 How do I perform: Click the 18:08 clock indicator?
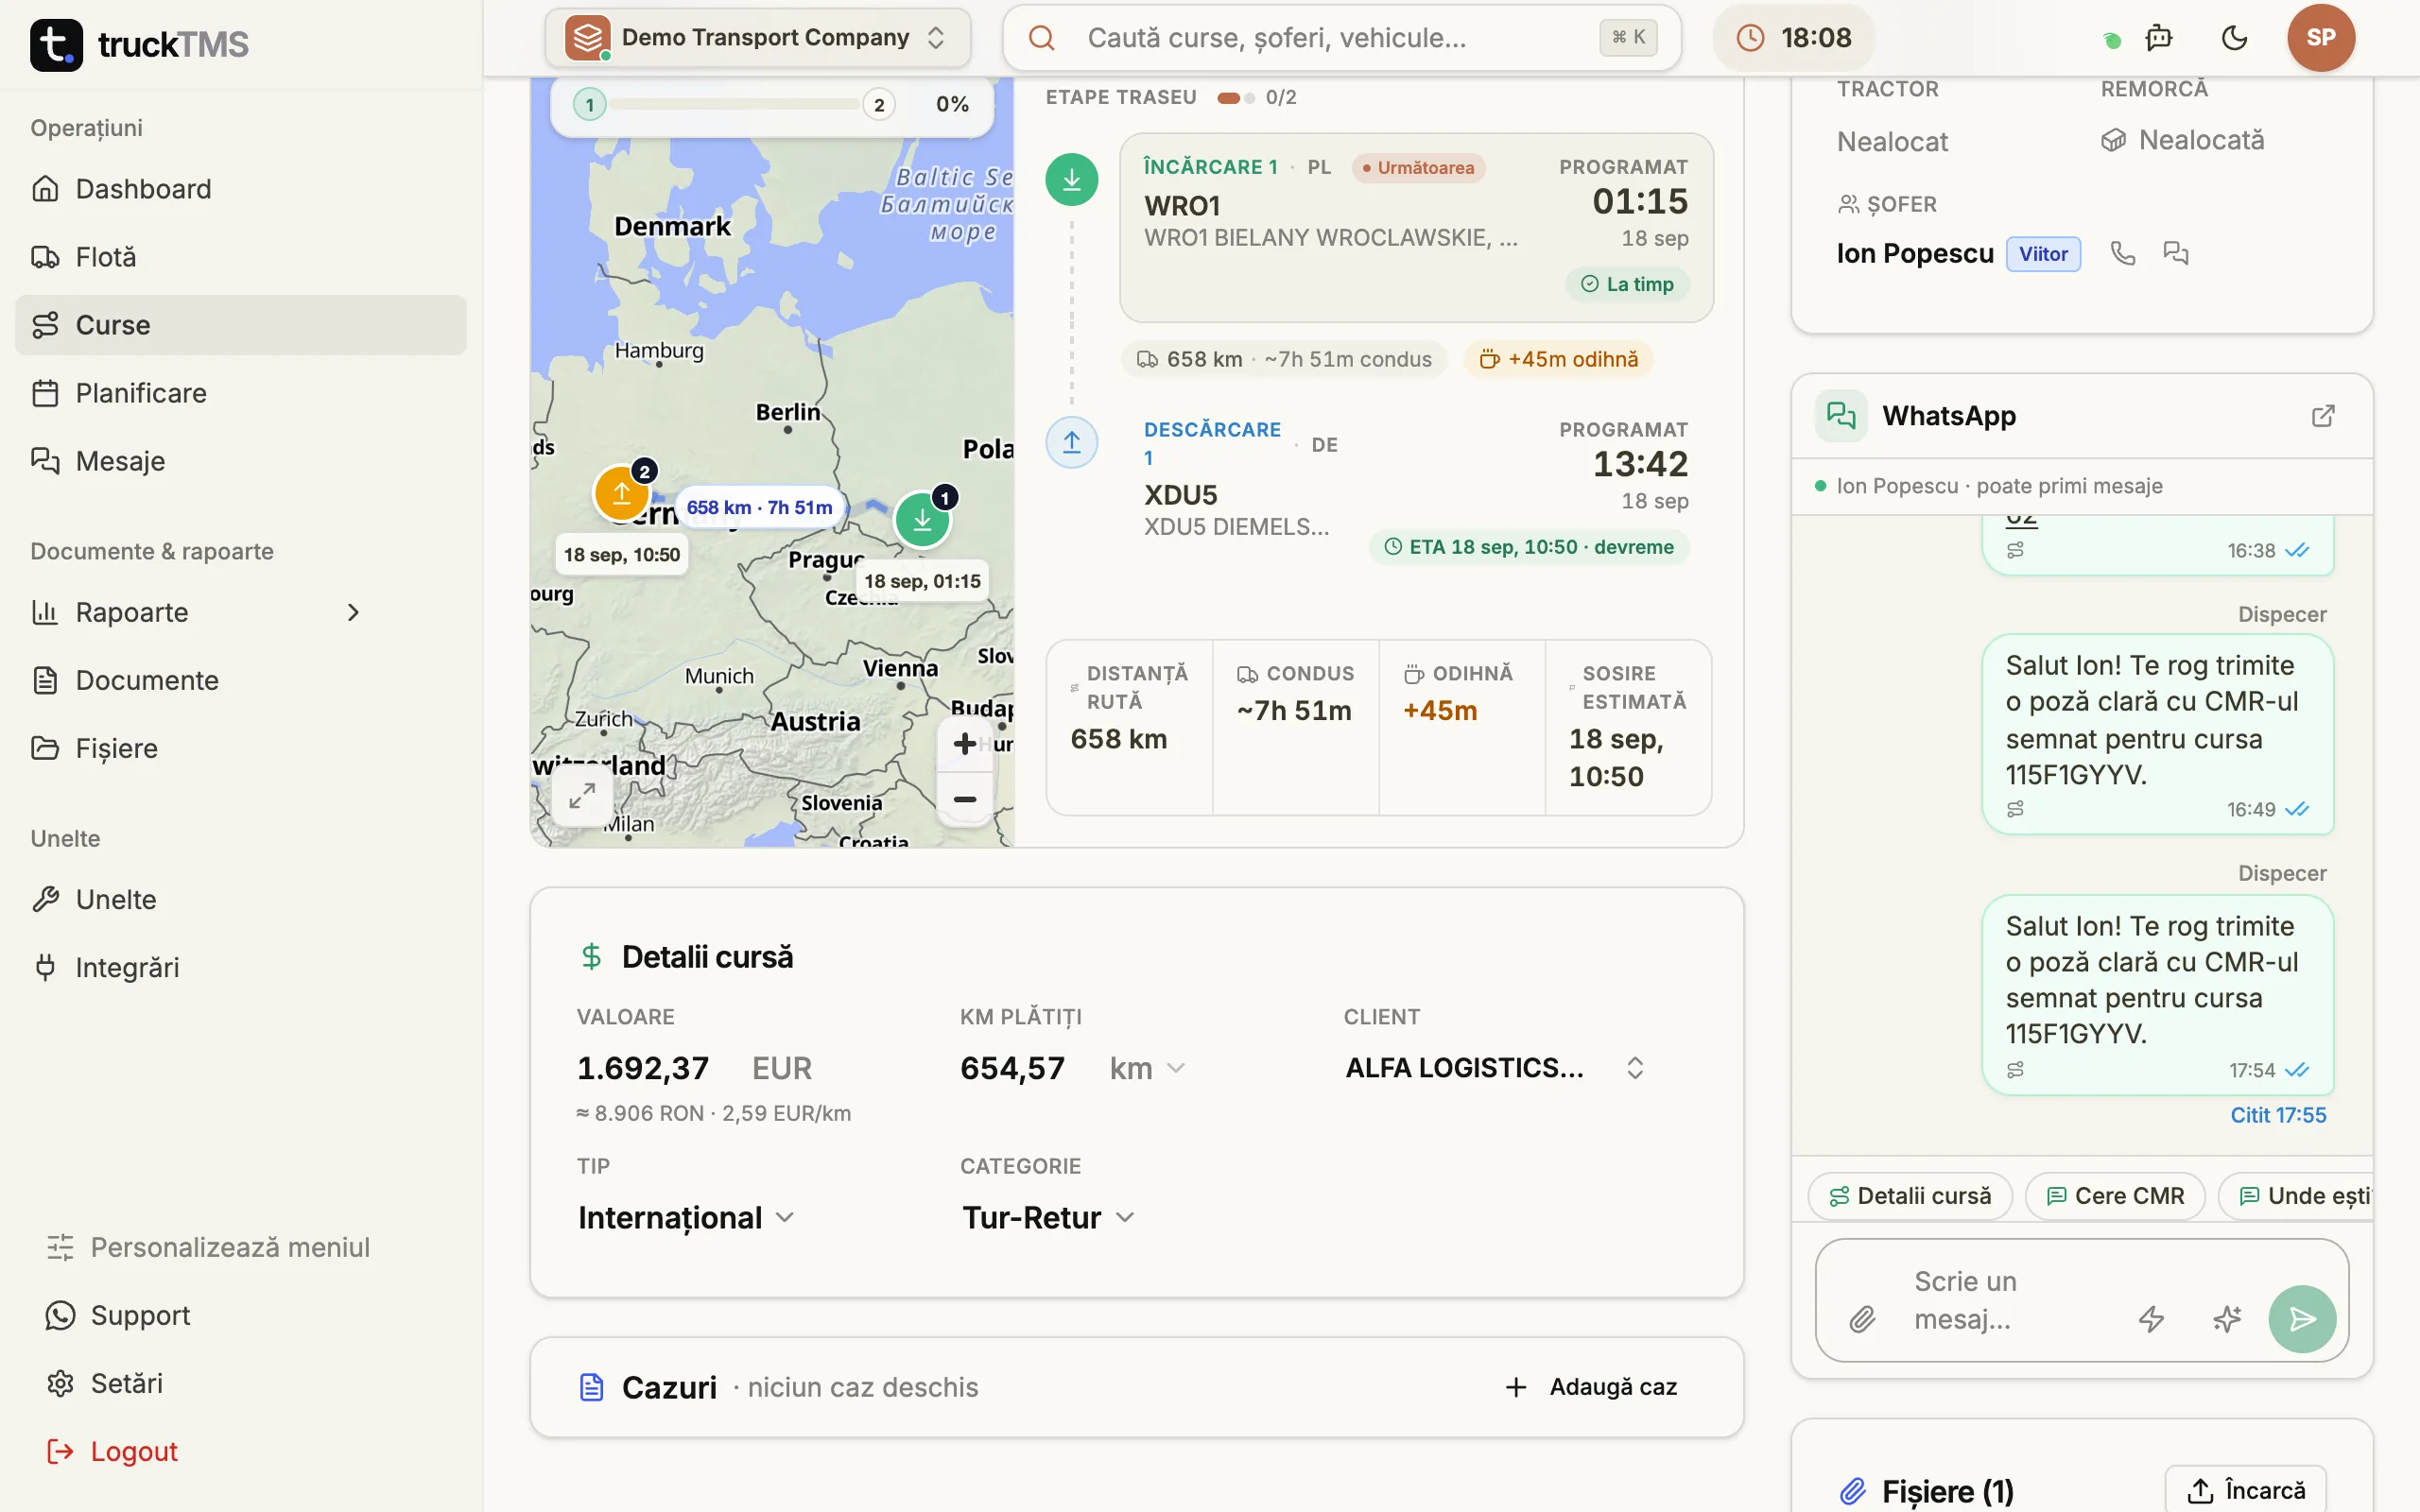click(1794, 38)
